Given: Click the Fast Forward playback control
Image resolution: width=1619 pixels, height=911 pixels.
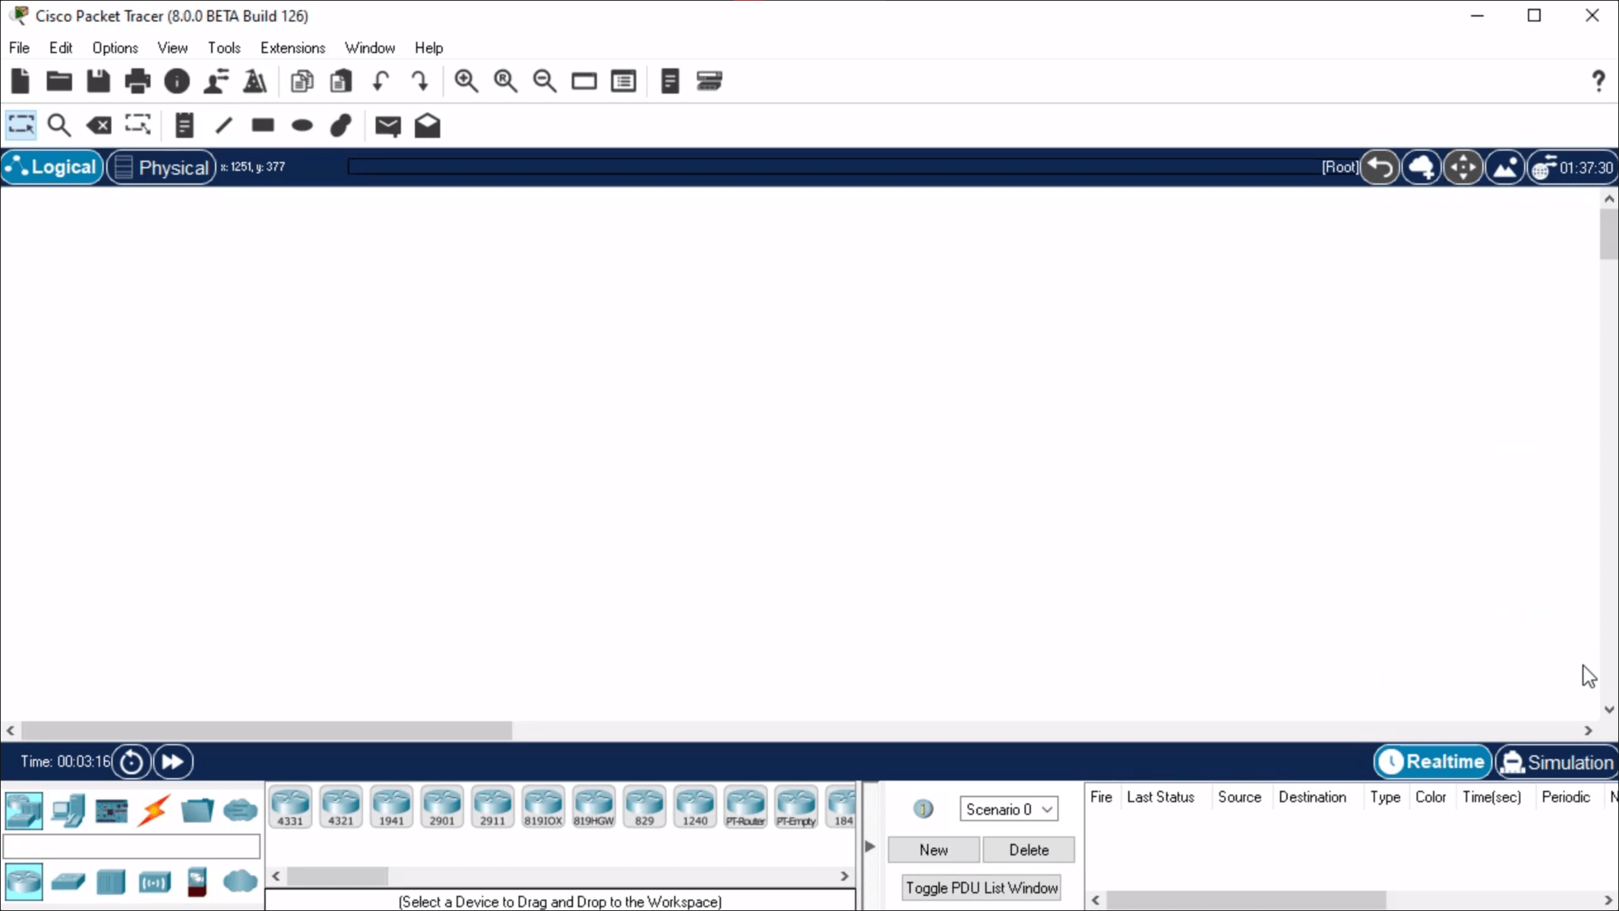Looking at the screenshot, I should [172, 761].
